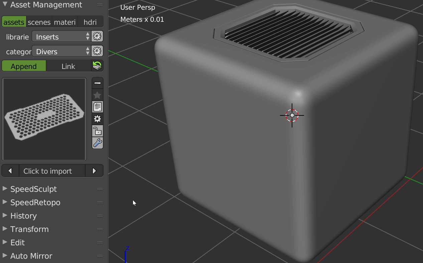Image resolution: width=423 pixels, height=263 pixels.
Task: Click the refresh library icon next to Link
Action: 97,66
